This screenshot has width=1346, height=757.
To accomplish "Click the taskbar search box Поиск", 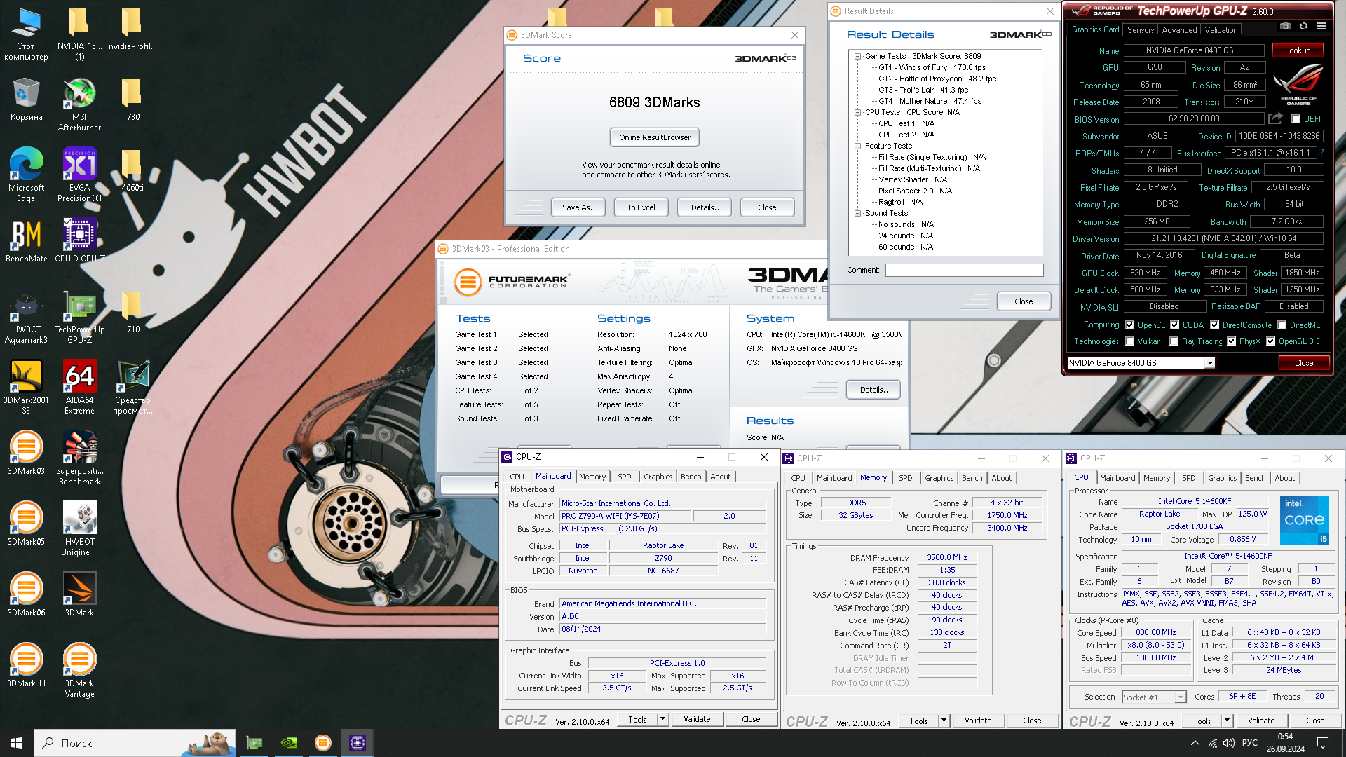I will pos(133,743).
